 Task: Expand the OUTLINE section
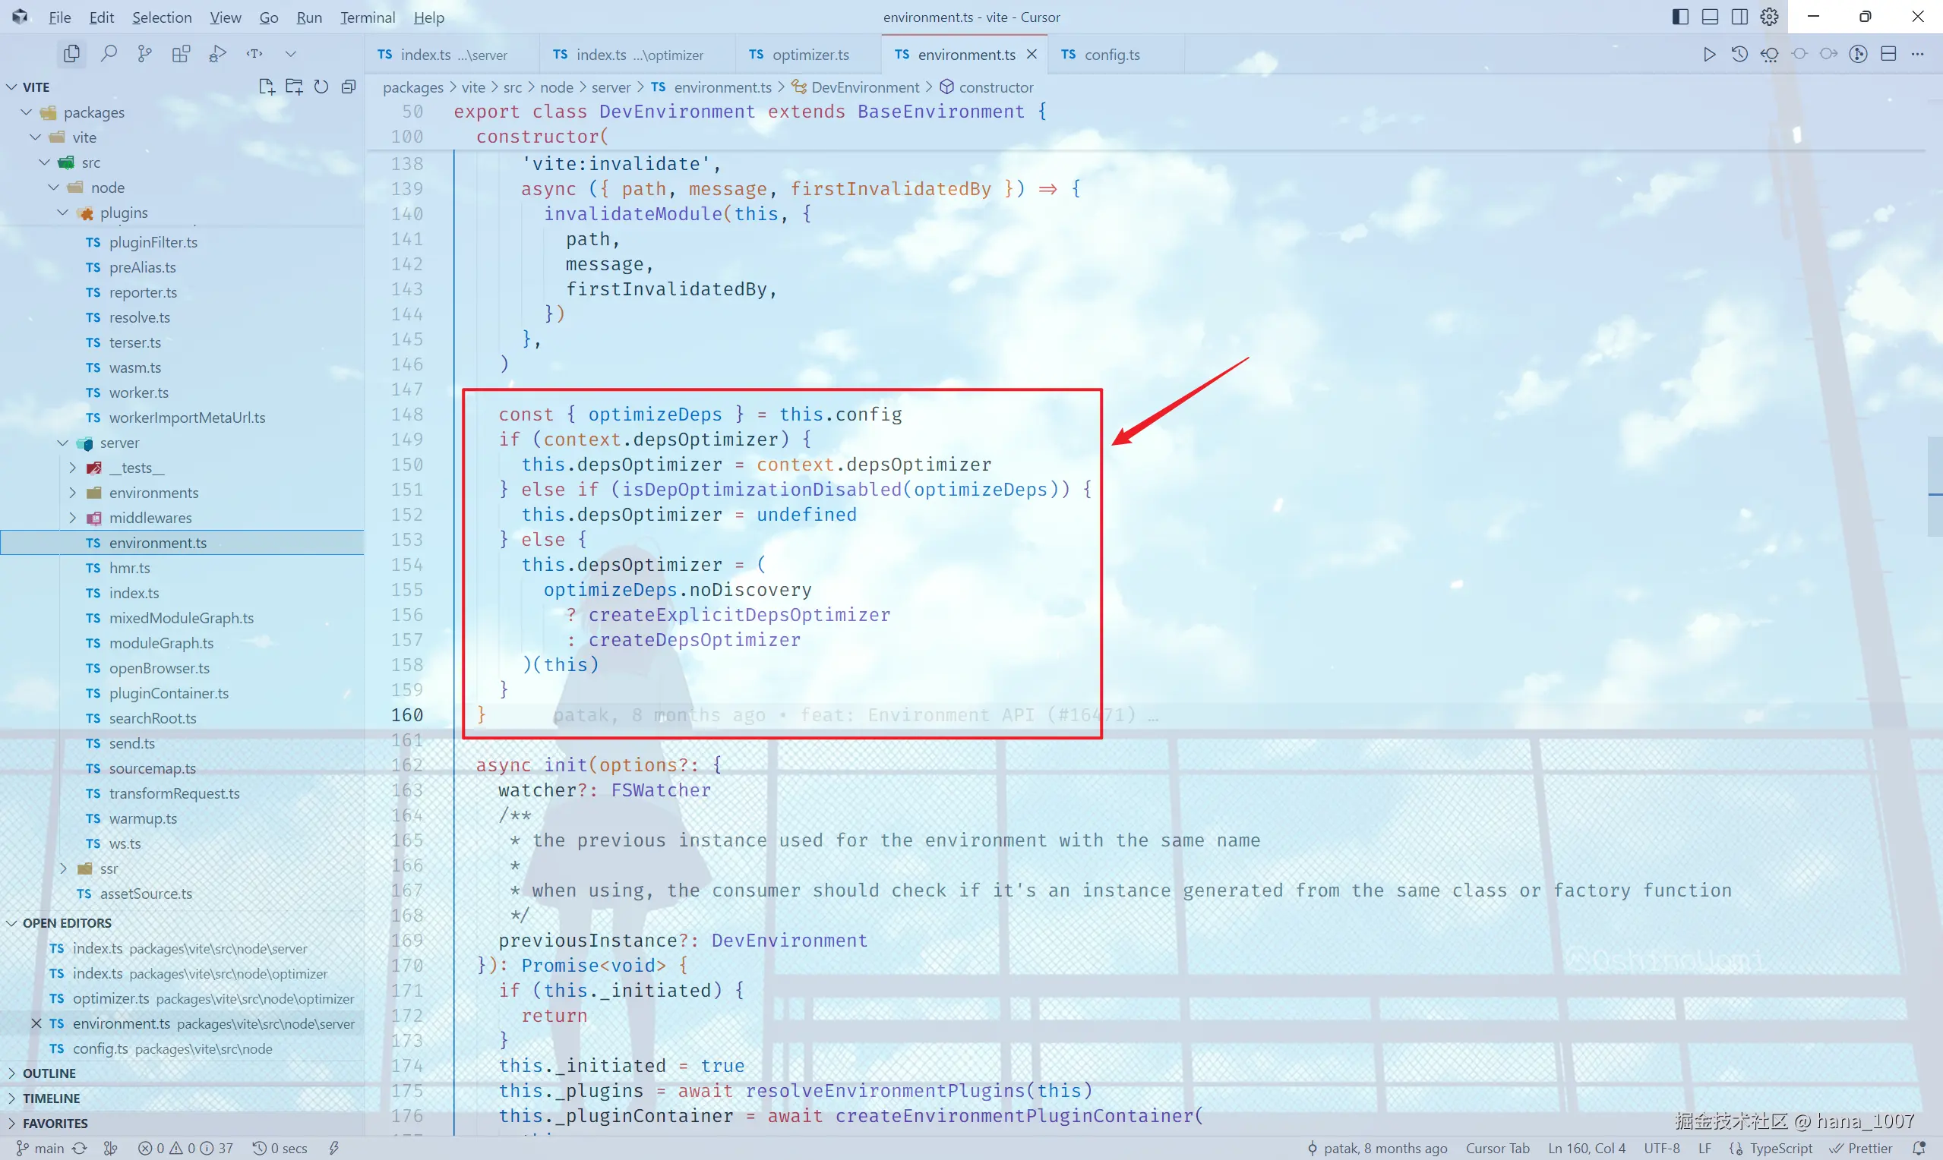49,1073
